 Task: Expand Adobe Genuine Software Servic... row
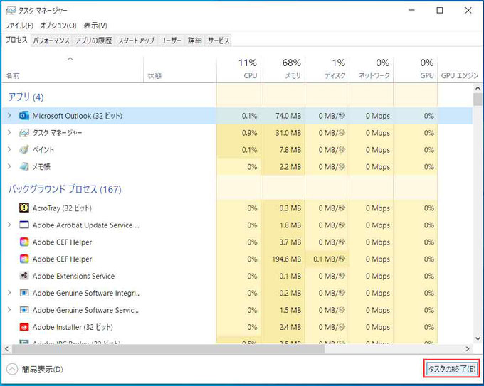(x=9, y=309)
